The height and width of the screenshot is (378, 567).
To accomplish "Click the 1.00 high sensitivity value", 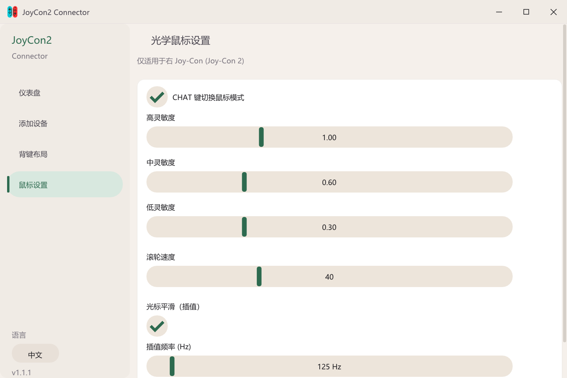I will coord(329,137).
